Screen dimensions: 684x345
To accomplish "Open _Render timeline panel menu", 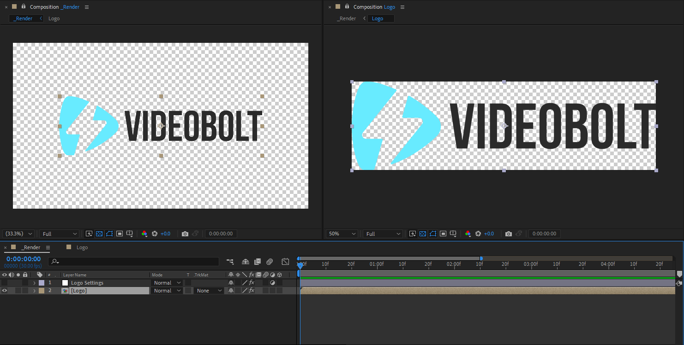I will coord(48,247).
